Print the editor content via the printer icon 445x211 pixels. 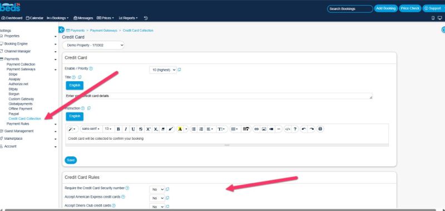[320, 129]
